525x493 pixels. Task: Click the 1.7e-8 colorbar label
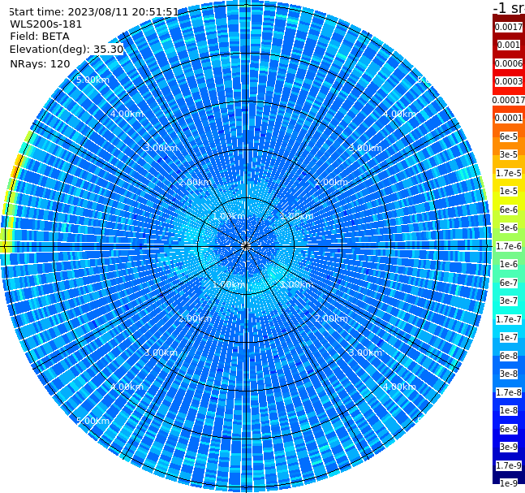point(509,392)
